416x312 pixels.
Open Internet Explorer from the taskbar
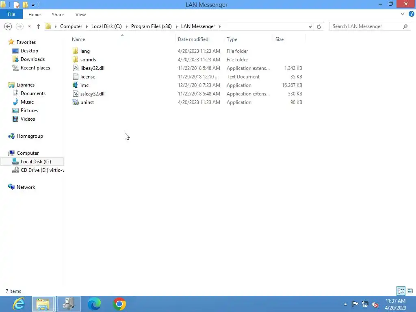pos(19,304)
